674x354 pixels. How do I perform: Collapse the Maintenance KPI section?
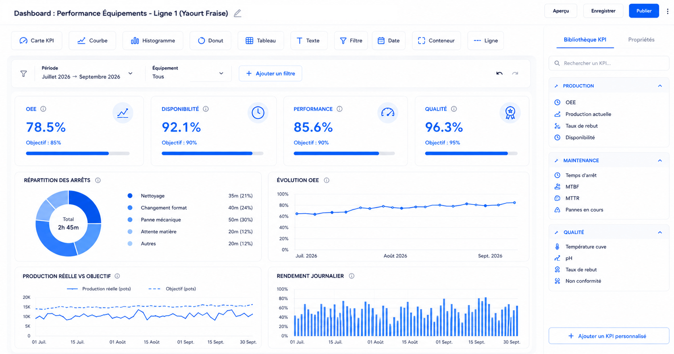660,161
